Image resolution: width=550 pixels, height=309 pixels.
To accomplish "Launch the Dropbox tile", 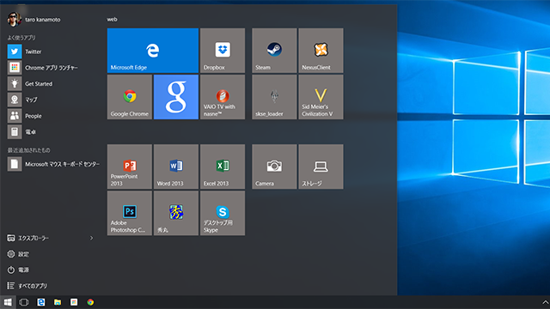I will (x=223, y=51).
